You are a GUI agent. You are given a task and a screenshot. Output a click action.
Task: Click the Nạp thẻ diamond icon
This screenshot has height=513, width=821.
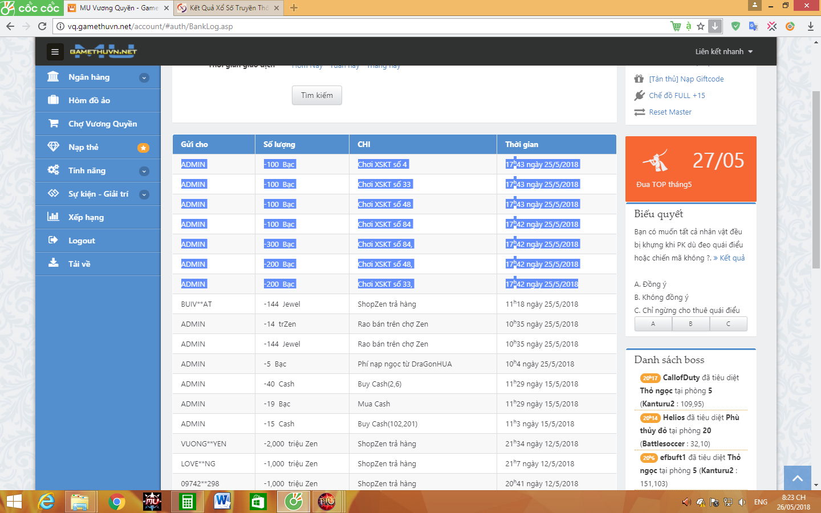(x=54, y=147)
